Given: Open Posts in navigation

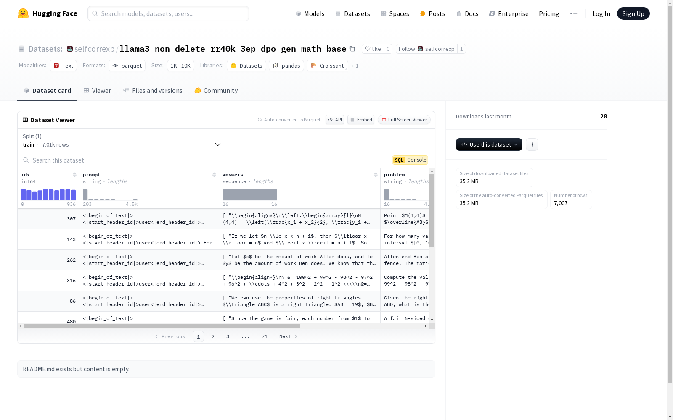Looking at the screenshot, I should pyautogui.click(x=432, y=13).
